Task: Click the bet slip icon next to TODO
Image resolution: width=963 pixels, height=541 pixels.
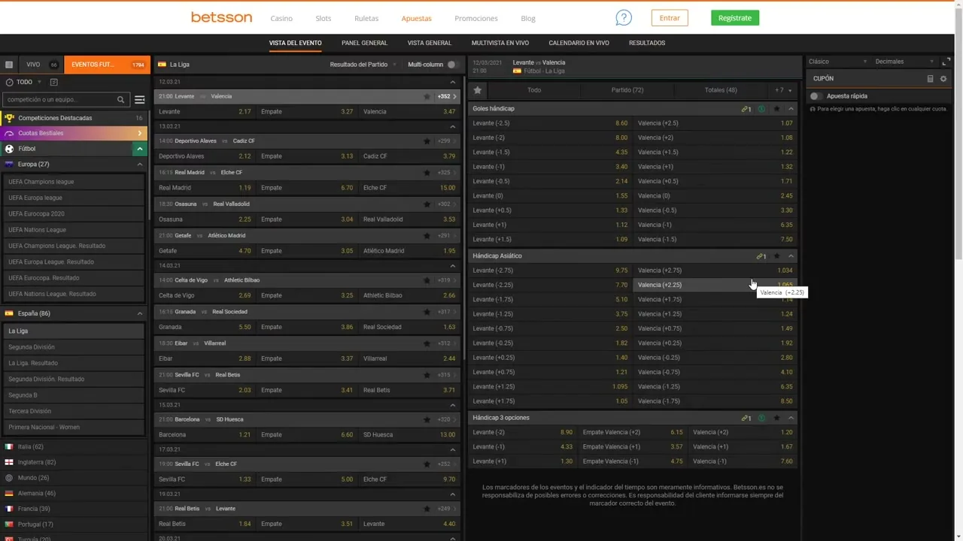Action: [53, 82]
